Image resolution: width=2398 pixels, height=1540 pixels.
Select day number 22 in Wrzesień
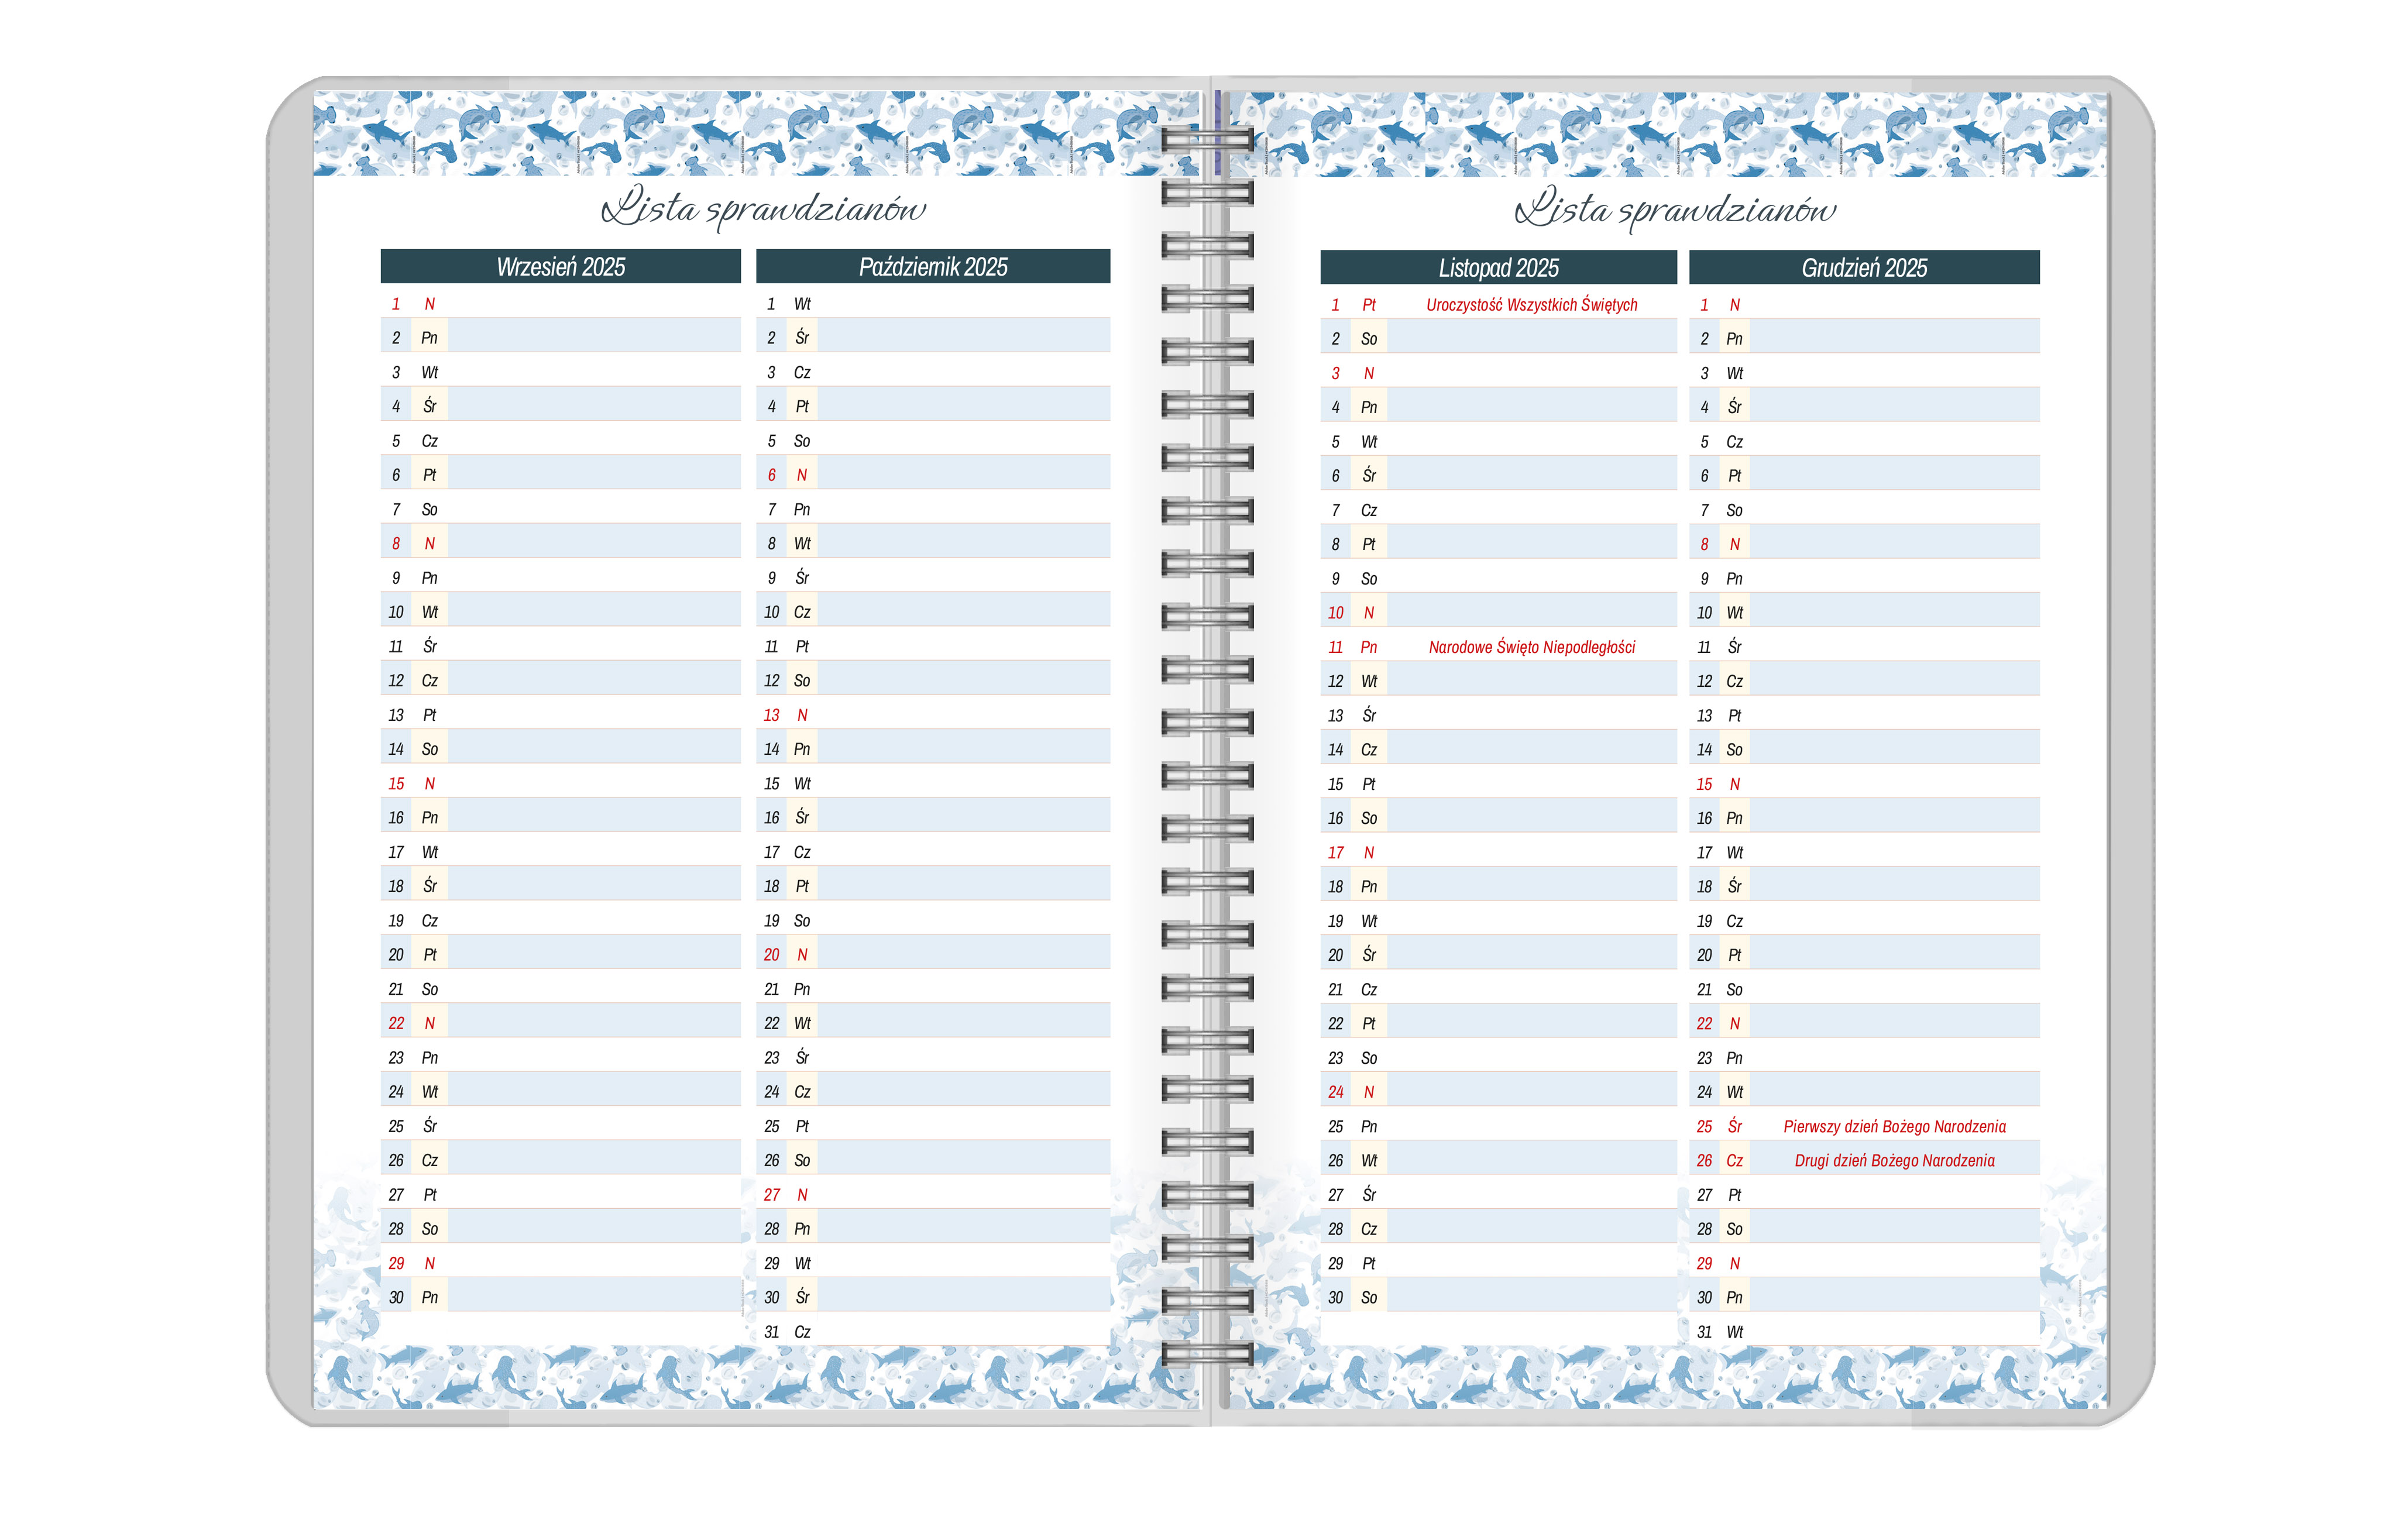[396, 1023]
